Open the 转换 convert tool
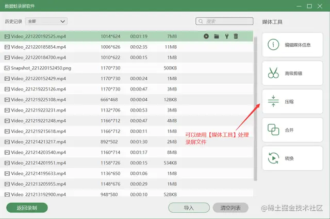This screenshot has height=219, width=330. pyautogui.click(x=292, y=158)
